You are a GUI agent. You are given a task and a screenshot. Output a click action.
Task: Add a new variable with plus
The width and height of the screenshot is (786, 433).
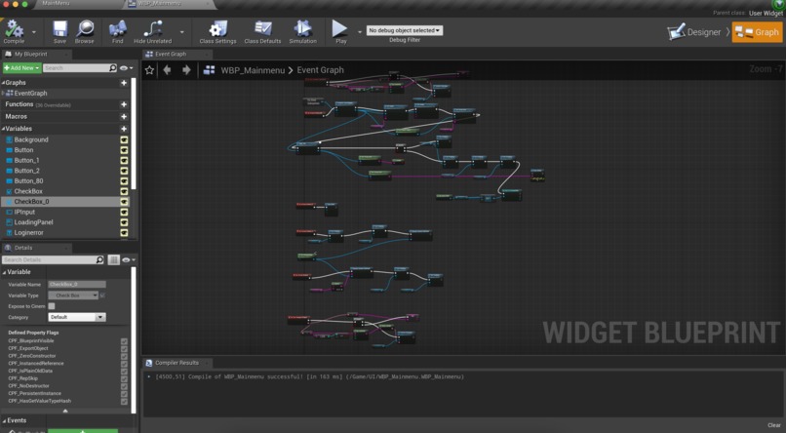124,129
